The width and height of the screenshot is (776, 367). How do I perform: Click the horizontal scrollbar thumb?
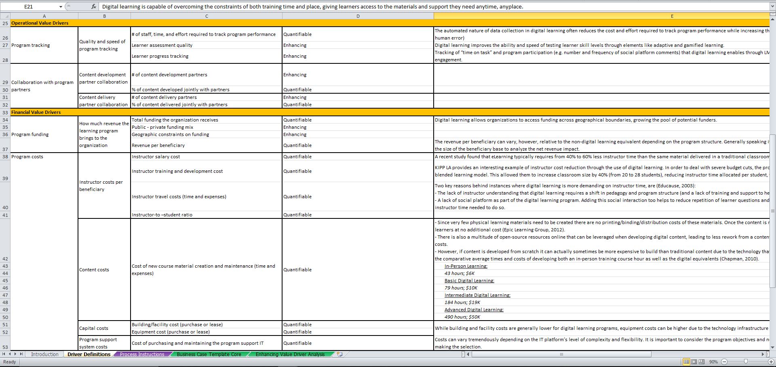[561, 354]
